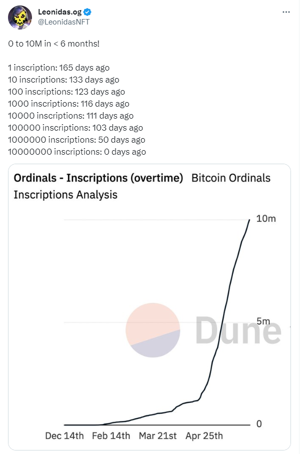Click the Dune watermark text
Viewport: 303px width, 454px height.
pos(237,331)
